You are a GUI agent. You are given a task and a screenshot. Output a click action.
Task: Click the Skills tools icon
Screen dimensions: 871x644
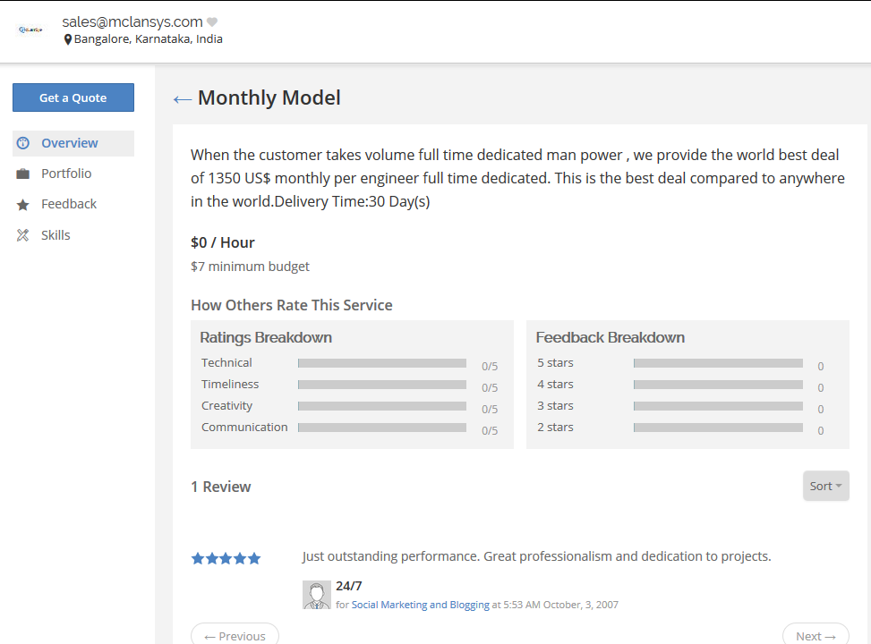click(x=23, y=235)
